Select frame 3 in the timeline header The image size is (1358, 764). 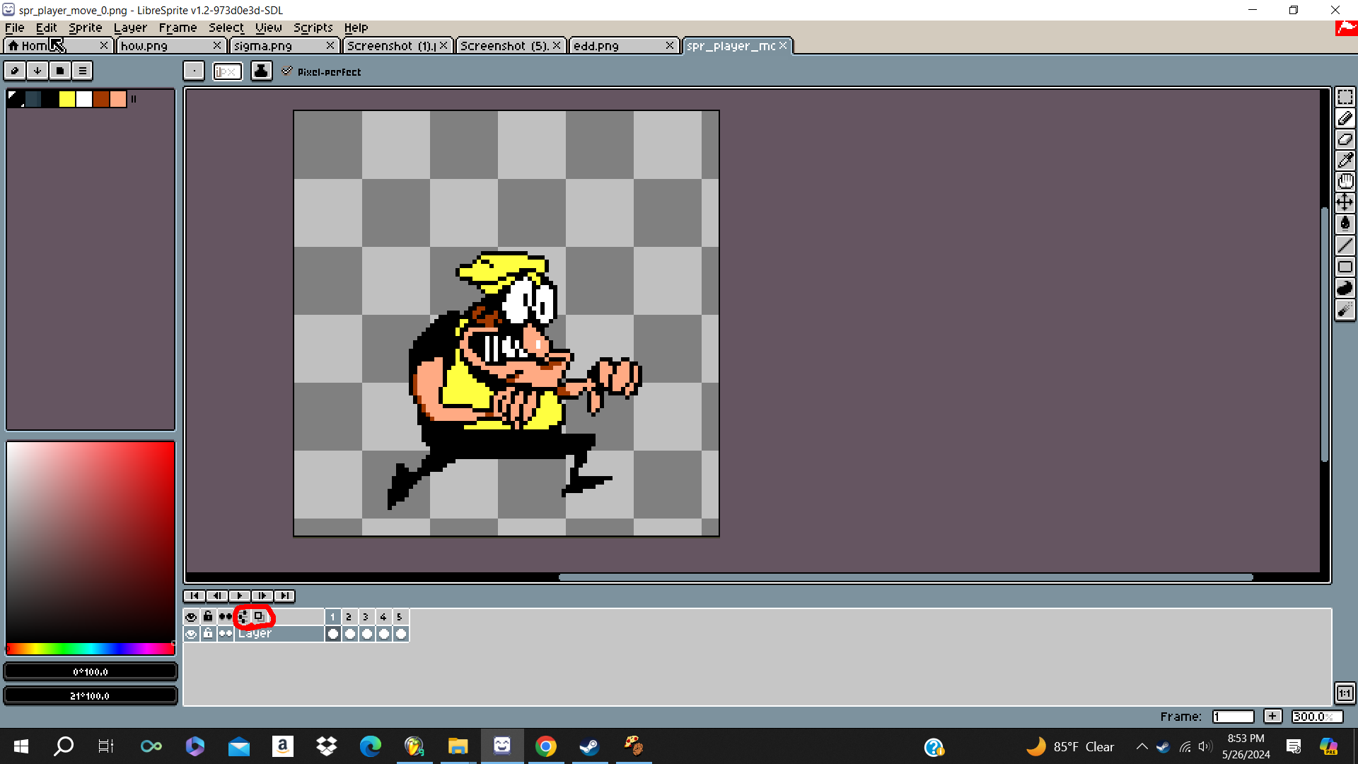tap(366, 617)
